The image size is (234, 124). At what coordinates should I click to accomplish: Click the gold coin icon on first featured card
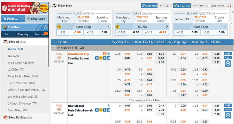(x=59, y=27)
